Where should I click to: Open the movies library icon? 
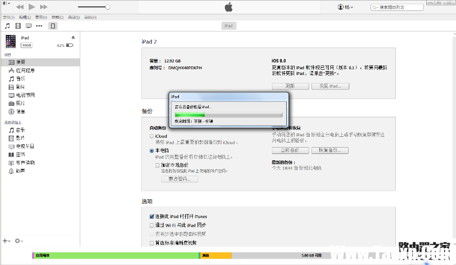[x=18, y=26]
